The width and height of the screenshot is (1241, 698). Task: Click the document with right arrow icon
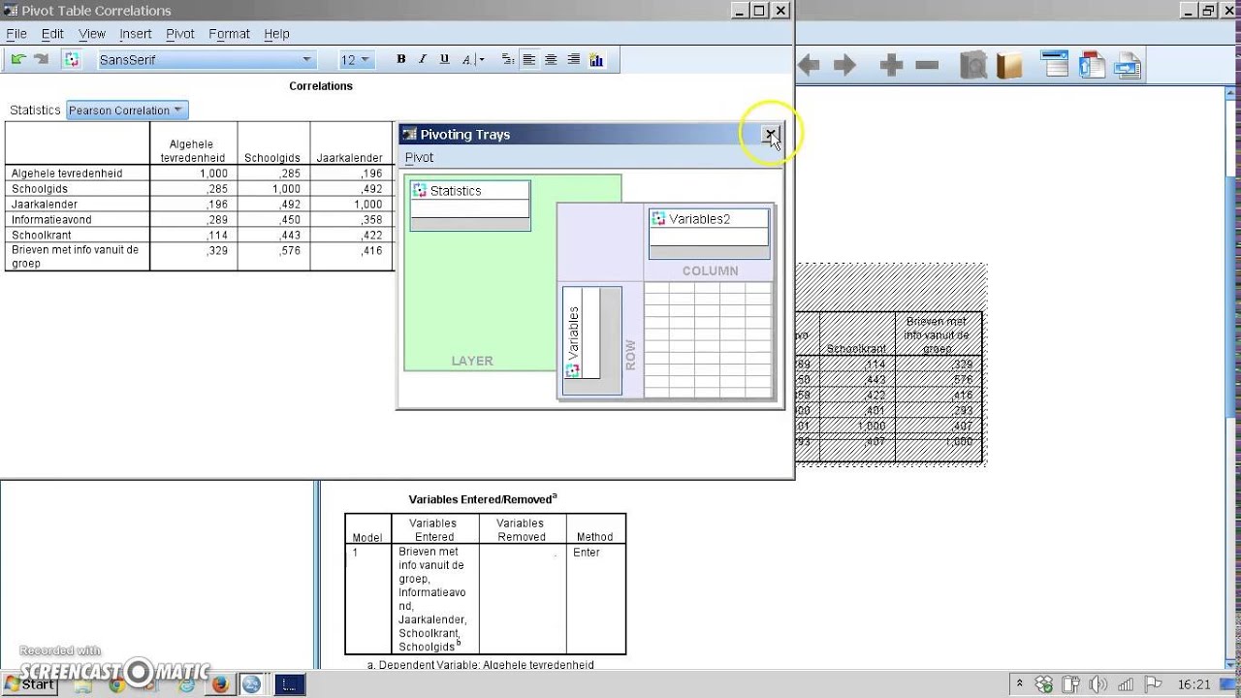click(x=1128, y=65)
